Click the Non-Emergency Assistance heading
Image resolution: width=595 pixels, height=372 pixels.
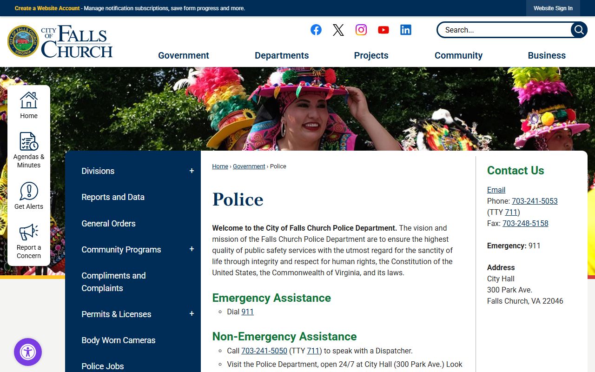pos(284,337)
